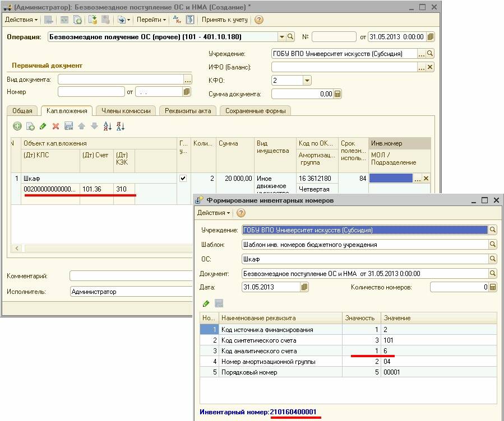504x421 pixels.
Task: Select the Код аналитического счета row
Action: click(349, 350)
